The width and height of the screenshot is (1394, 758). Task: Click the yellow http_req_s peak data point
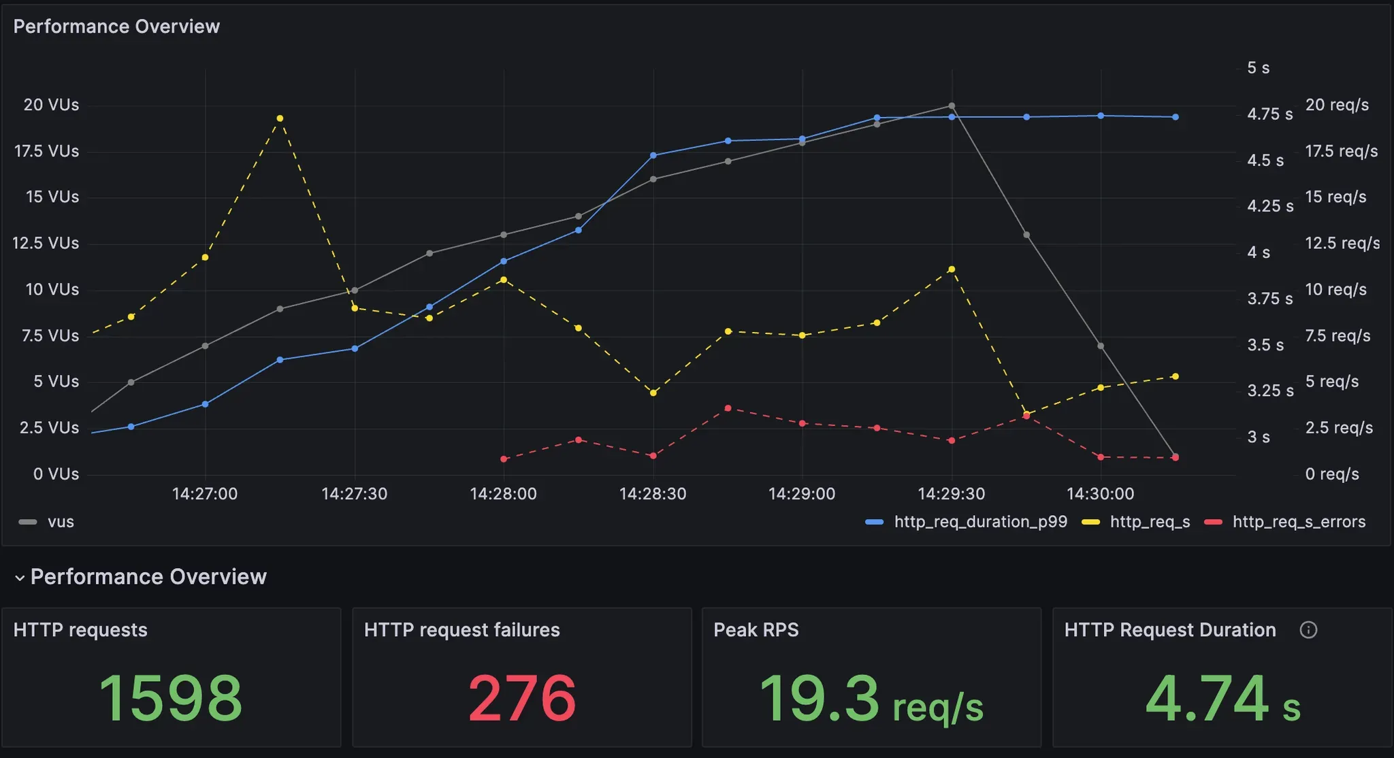tap(280, 118)
